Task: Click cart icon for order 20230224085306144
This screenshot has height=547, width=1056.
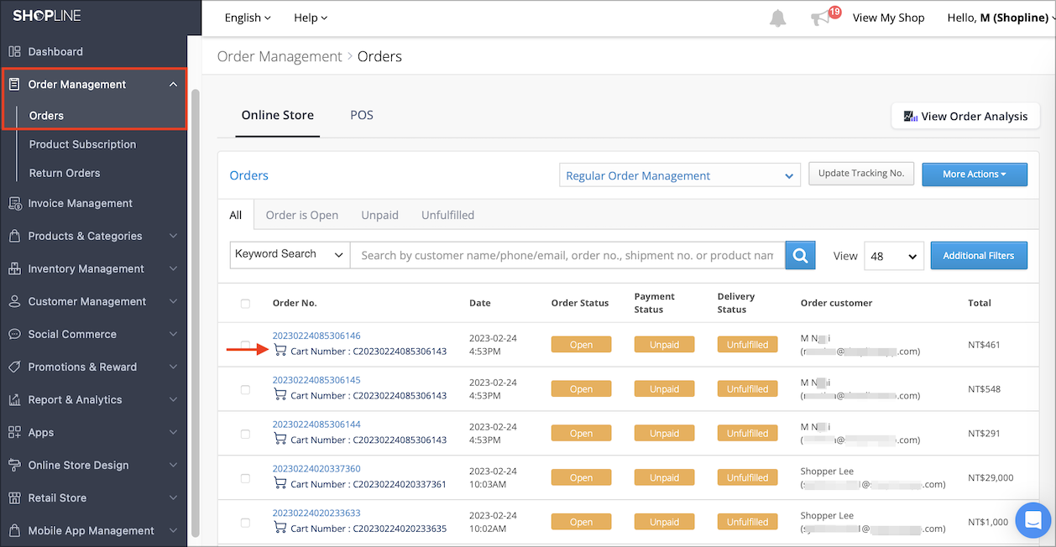Action: click(x=280, y=440)
